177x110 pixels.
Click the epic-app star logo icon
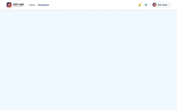[9, 5]
